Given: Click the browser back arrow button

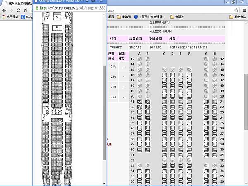Looking at the screenshot, I should (4, 10).
